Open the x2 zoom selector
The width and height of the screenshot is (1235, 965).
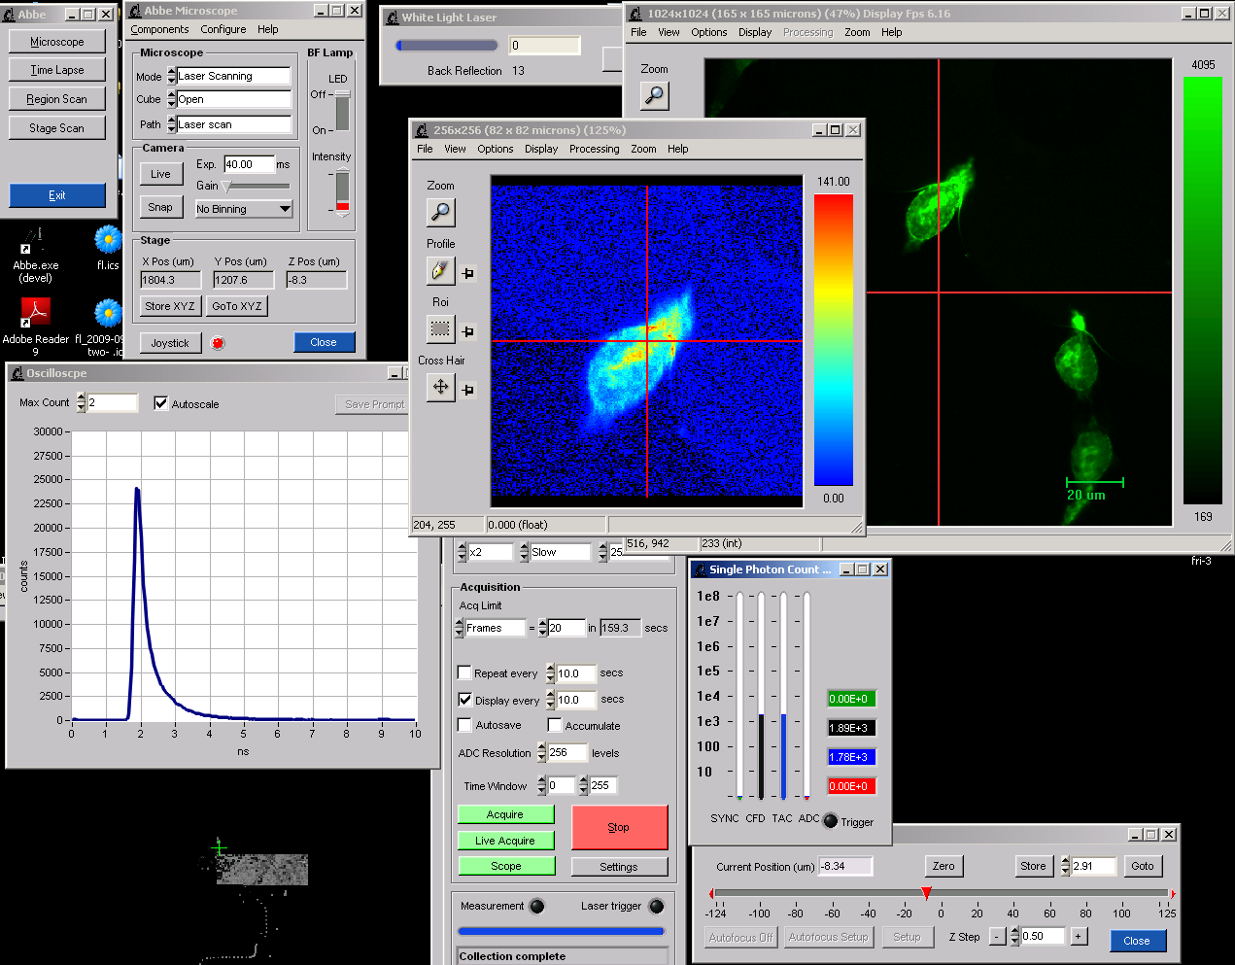485,552
